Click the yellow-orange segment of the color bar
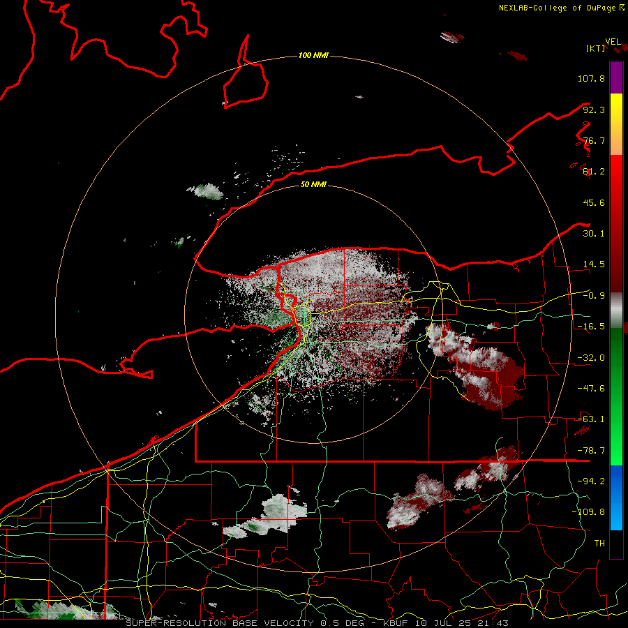628x628 pixels. (x=616, y=124)
